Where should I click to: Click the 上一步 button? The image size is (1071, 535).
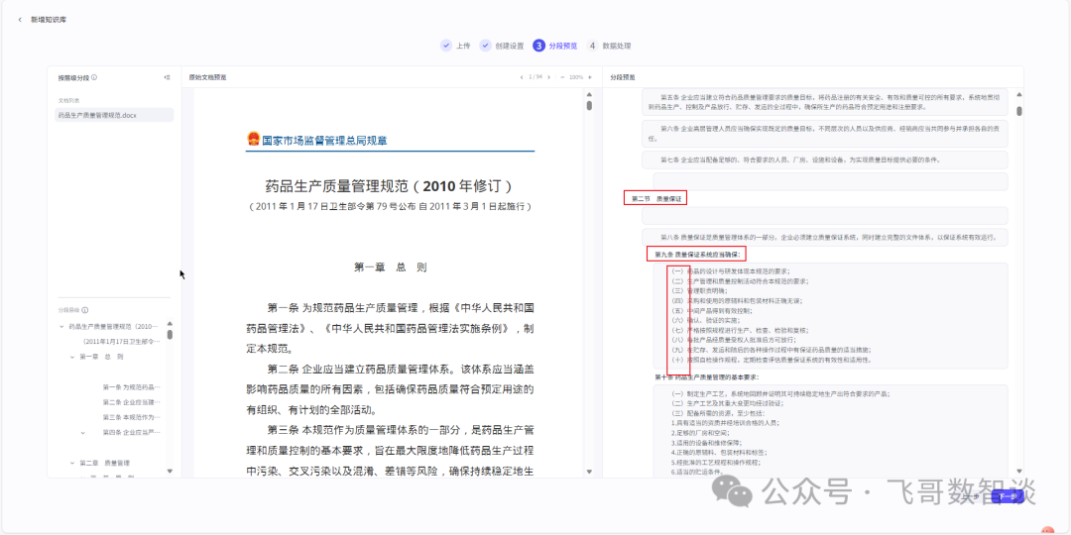970,496
